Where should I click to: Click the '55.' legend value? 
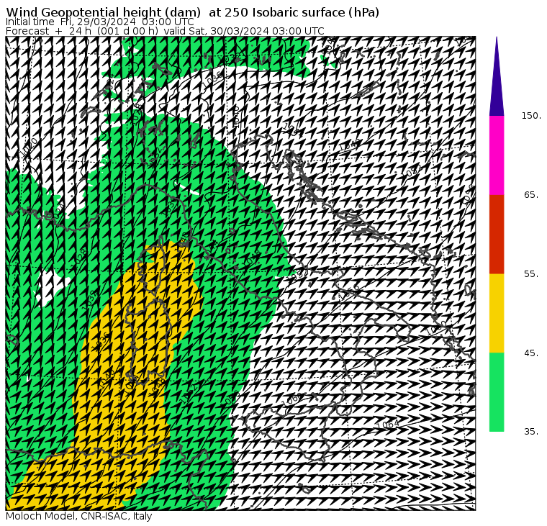click(531, 274)
